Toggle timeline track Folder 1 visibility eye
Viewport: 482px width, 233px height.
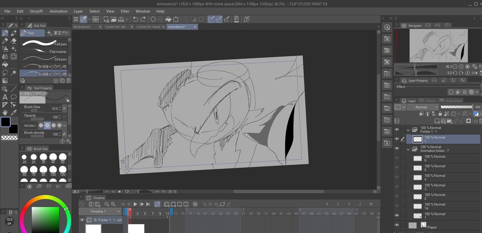pyautogui.click(x=82, y=220)
